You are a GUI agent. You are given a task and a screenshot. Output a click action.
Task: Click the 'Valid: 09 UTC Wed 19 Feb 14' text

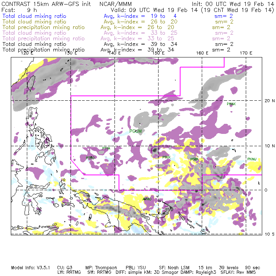[x=154, y=10]
